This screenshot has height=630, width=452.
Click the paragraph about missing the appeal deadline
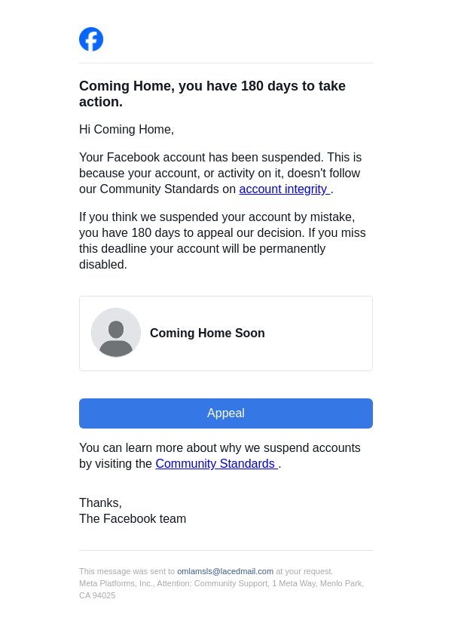click(x=222, y=241)
